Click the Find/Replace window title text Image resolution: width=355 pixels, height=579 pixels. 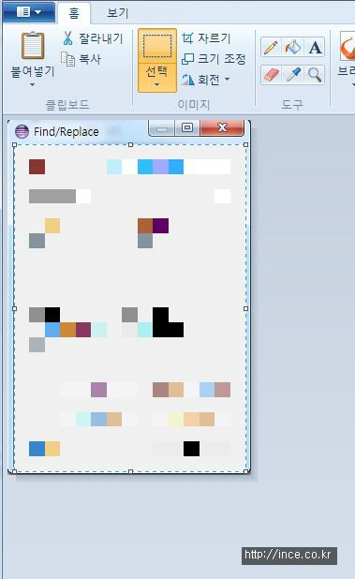(67, 132)
